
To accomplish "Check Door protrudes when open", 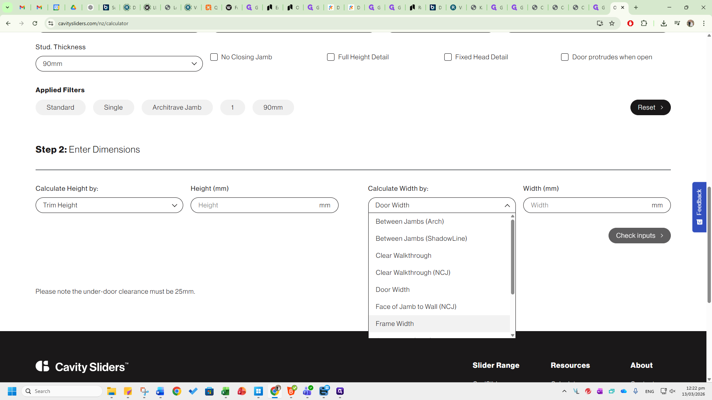I will tap(565, 57).
